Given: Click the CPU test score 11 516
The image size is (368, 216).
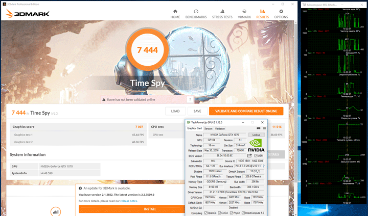Looking at the screenshot, I should [x=277, y=127].
